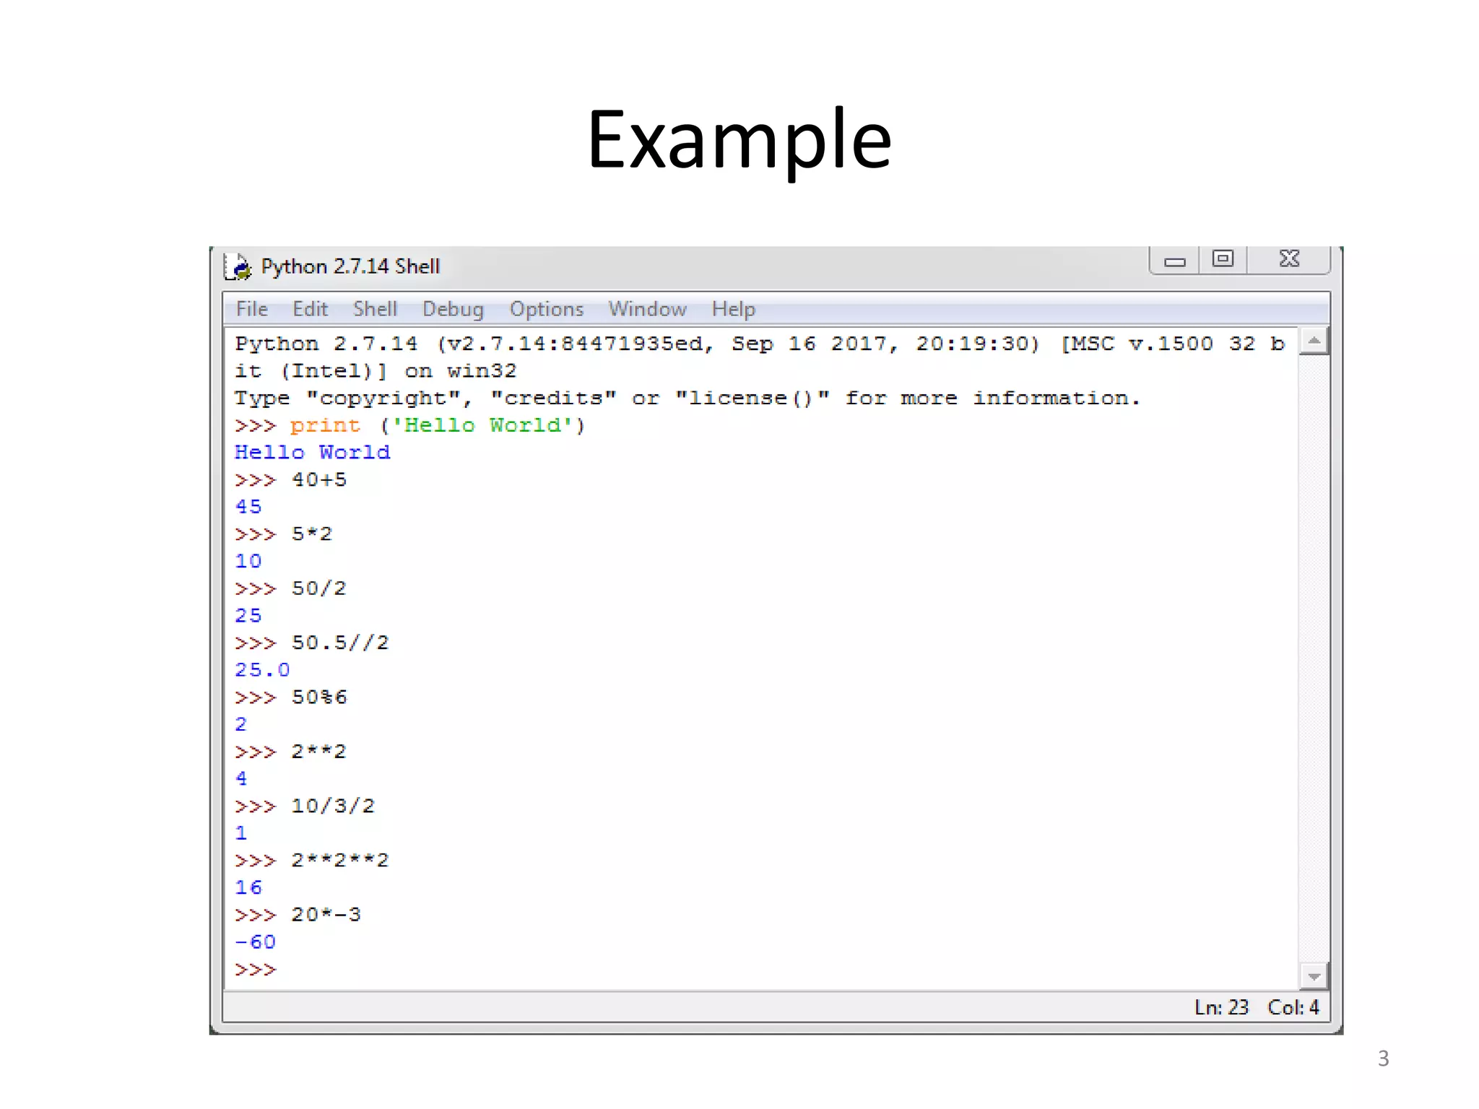Open the Edit menu

(x=310, y=309)
